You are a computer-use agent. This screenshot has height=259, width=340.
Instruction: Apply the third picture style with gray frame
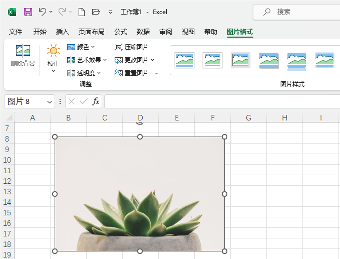(x=240, y=60)
